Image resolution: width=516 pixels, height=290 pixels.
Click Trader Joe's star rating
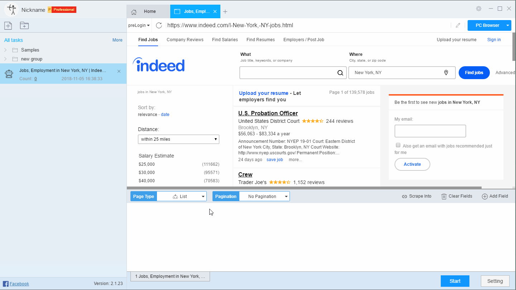click(x=279, y=183)
